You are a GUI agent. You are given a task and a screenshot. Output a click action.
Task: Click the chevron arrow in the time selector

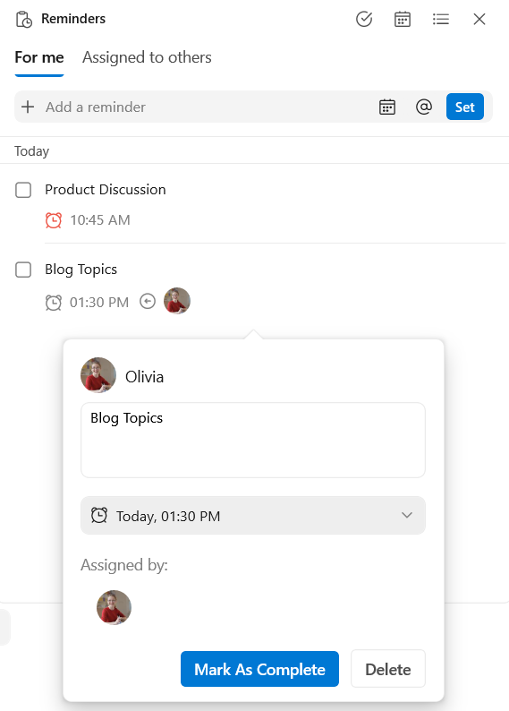click(x=407, y=515)
